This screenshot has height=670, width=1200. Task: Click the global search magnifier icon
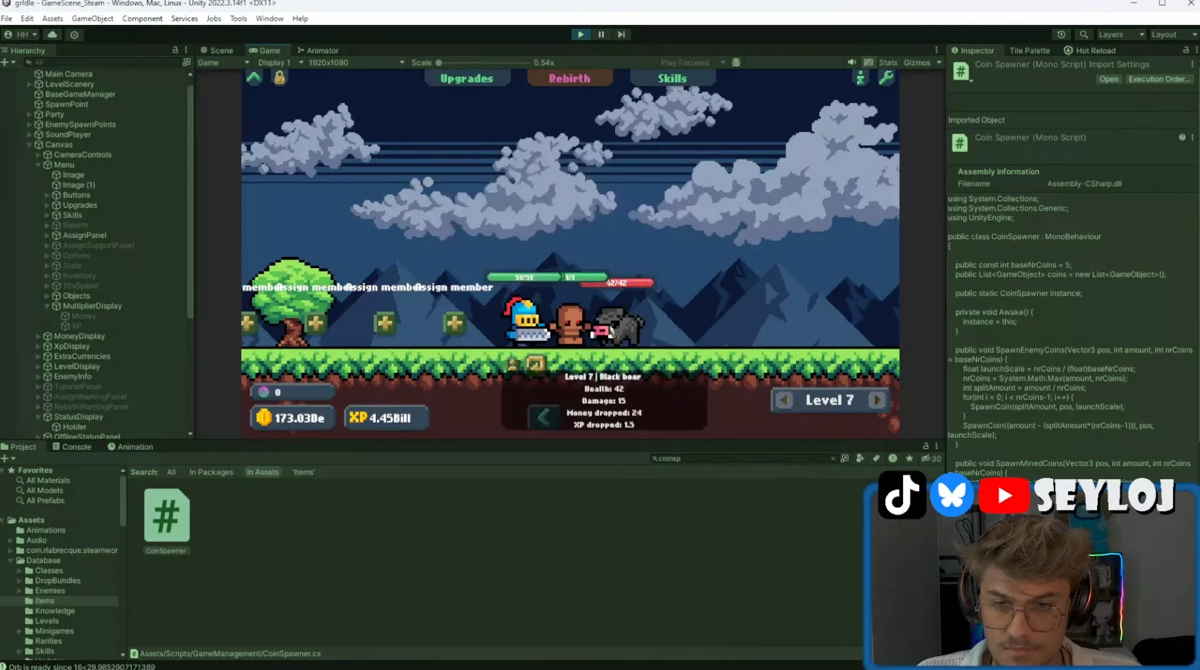click(1083, 35)
